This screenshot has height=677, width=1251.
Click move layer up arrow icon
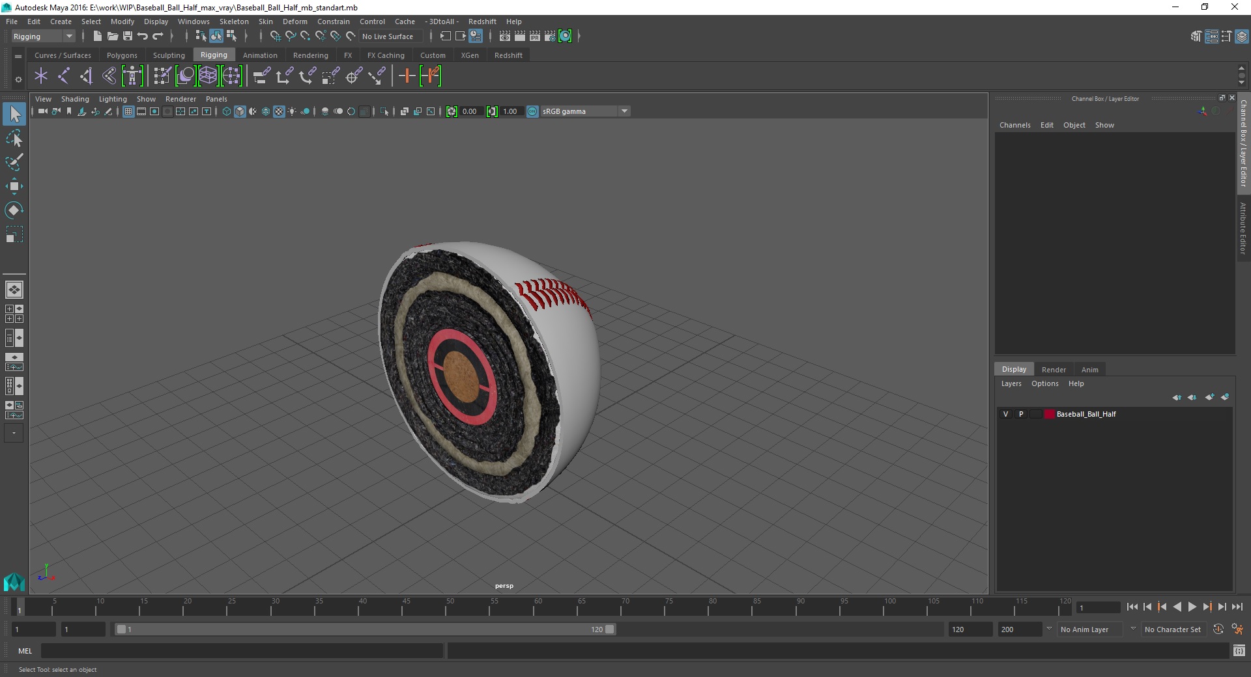click(x=1177, y=397)
